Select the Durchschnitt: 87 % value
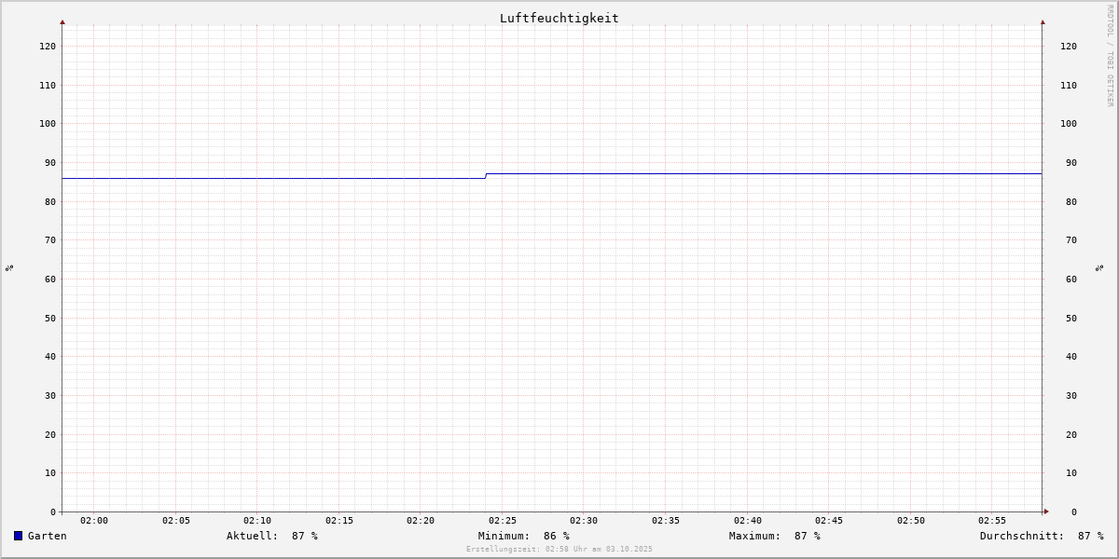This screenshot has width=1119, height=559. coord(1042,536)
